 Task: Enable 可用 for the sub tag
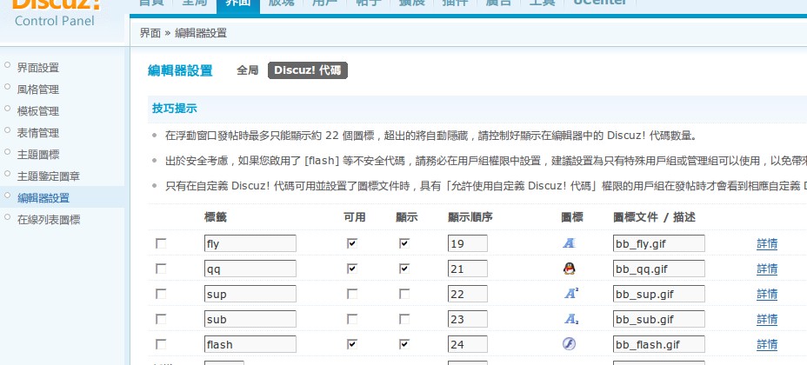(x=352, y=319)
